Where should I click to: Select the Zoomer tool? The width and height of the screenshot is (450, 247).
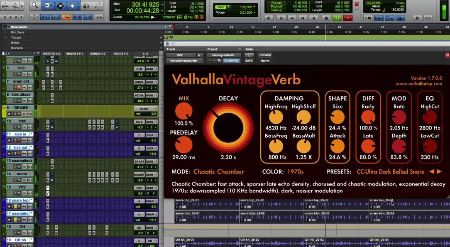click(35, 5)
